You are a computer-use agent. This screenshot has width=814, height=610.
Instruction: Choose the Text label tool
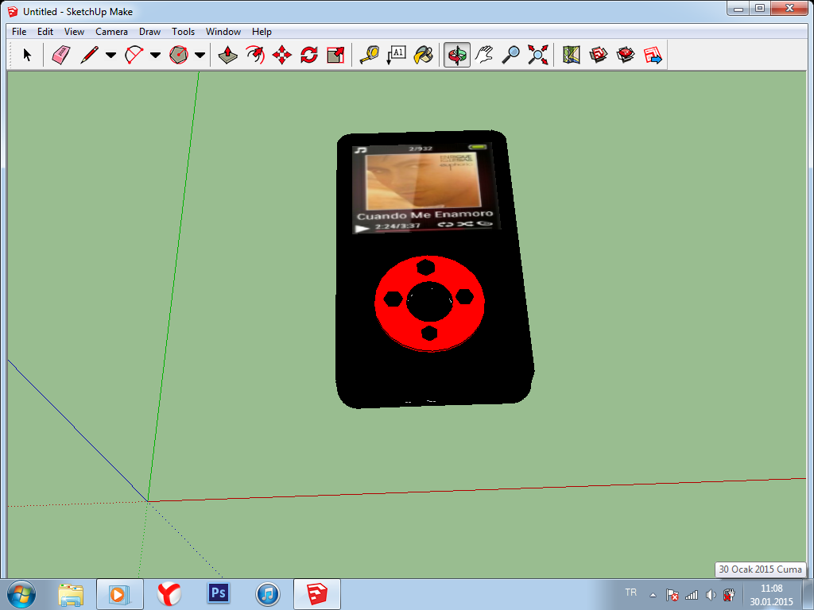396,55
